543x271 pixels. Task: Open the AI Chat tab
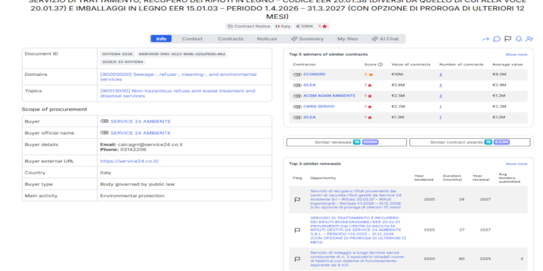(x=385, y=39)
